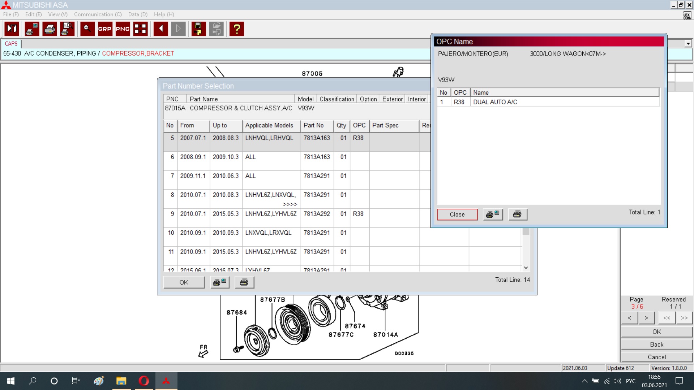
Task: Click the print screen toolbar icon
Action: pyautogui.click(x=32, y=29)
